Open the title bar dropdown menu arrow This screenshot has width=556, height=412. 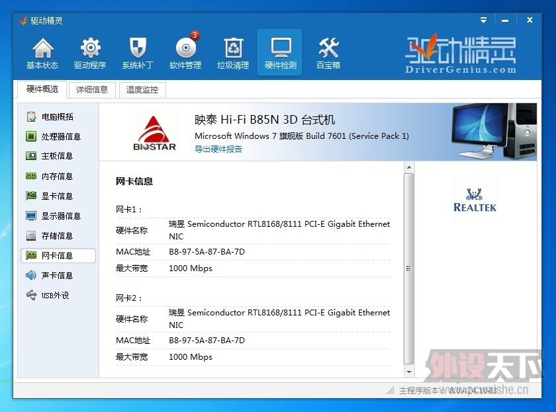[483, 21]
